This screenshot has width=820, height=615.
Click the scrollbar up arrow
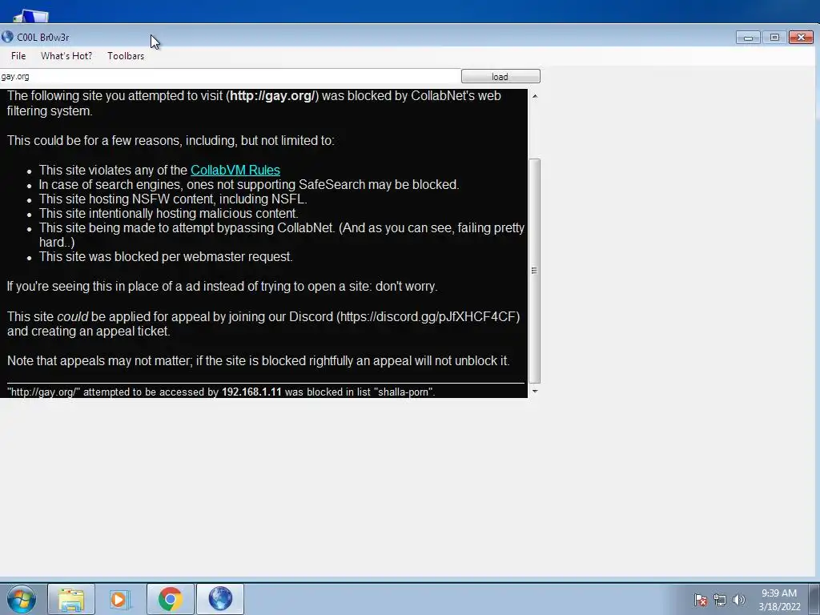click(x=534, y=96)
